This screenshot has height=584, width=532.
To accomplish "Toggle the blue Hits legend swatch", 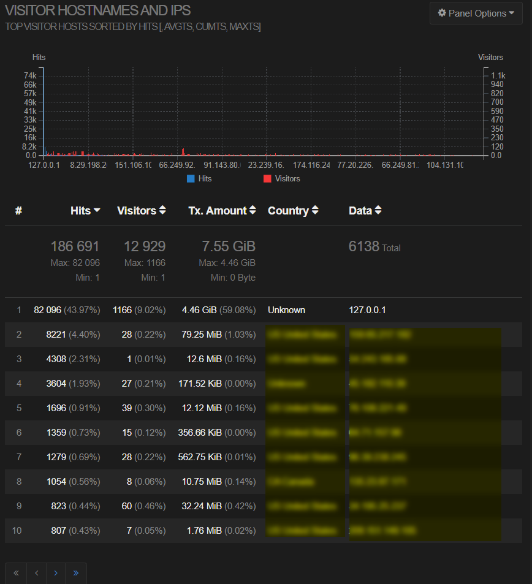I will pyautogui.click(x=191, y=179).
